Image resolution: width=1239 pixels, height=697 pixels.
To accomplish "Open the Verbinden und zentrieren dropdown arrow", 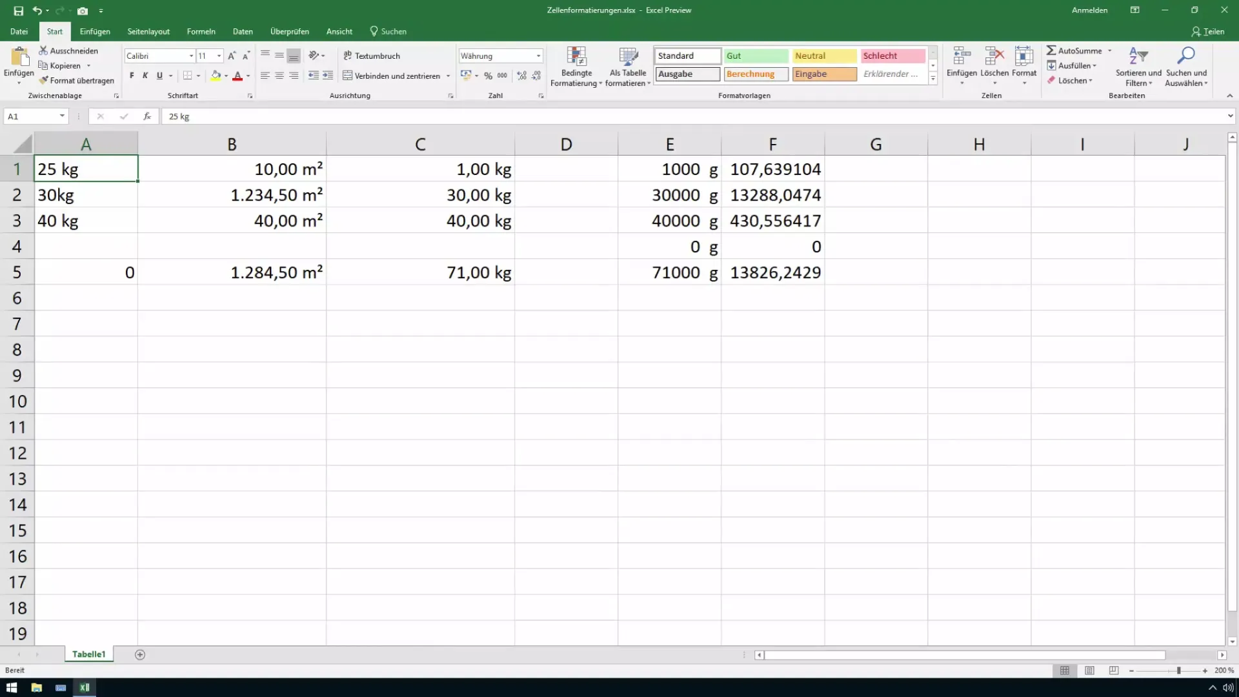I will pos(448,76).
